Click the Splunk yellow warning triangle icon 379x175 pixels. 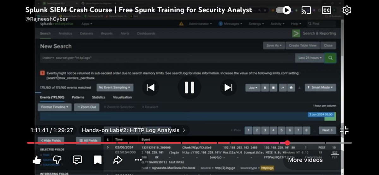click(x=181, y=24)
